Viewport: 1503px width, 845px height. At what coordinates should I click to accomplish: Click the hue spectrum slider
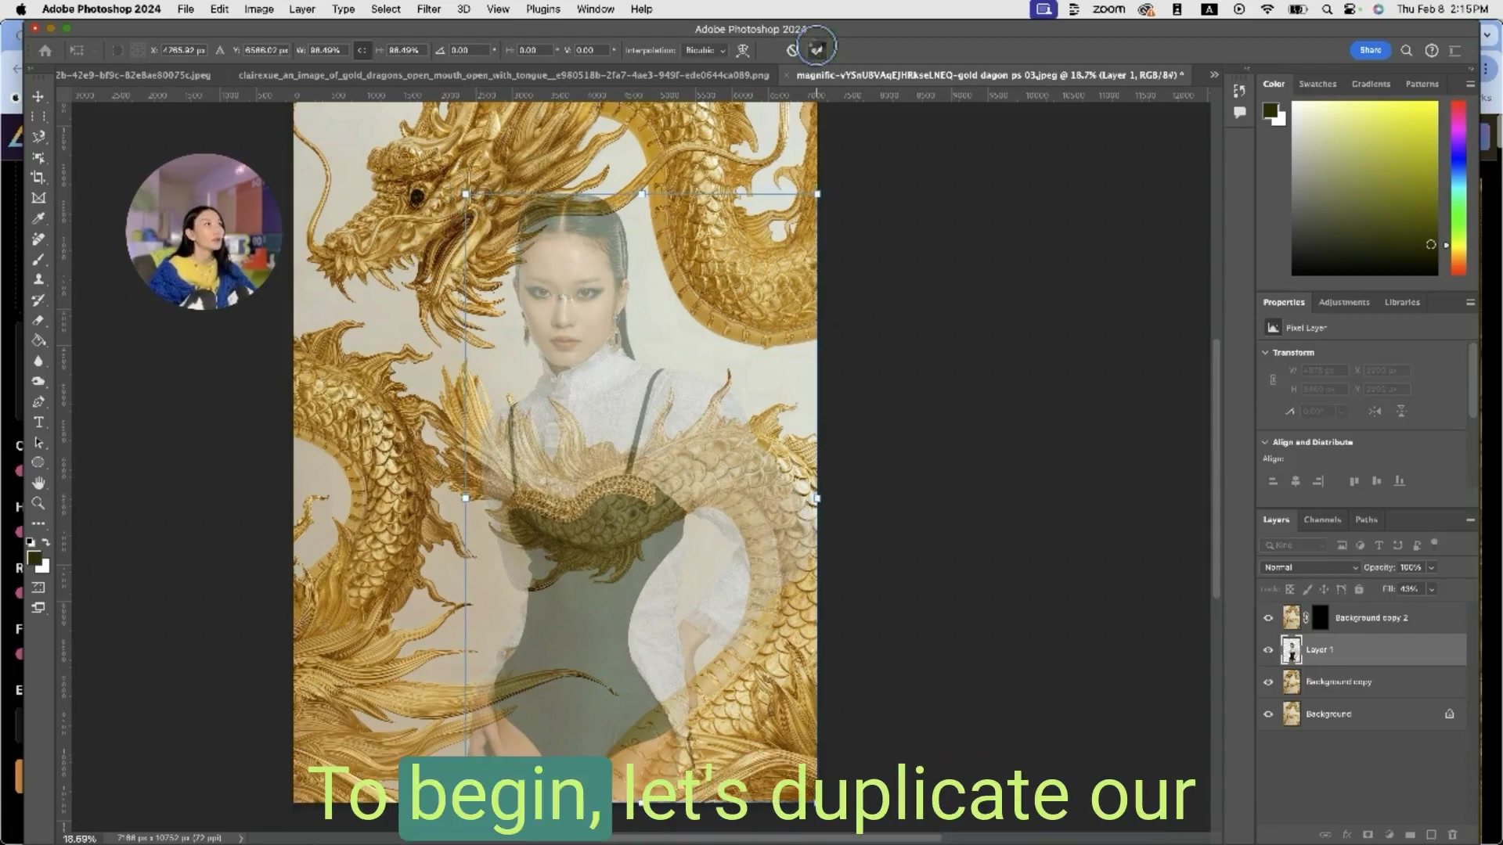pos(1458,188)
